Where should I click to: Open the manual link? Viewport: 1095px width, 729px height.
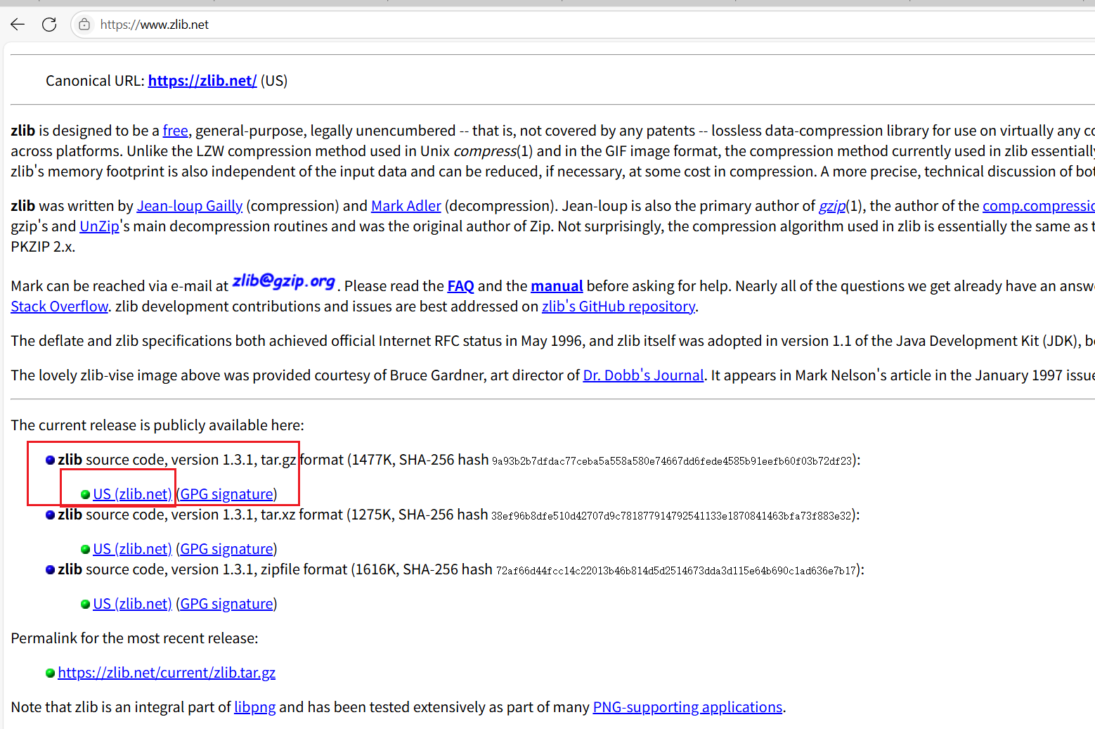(x=557, y=286)
